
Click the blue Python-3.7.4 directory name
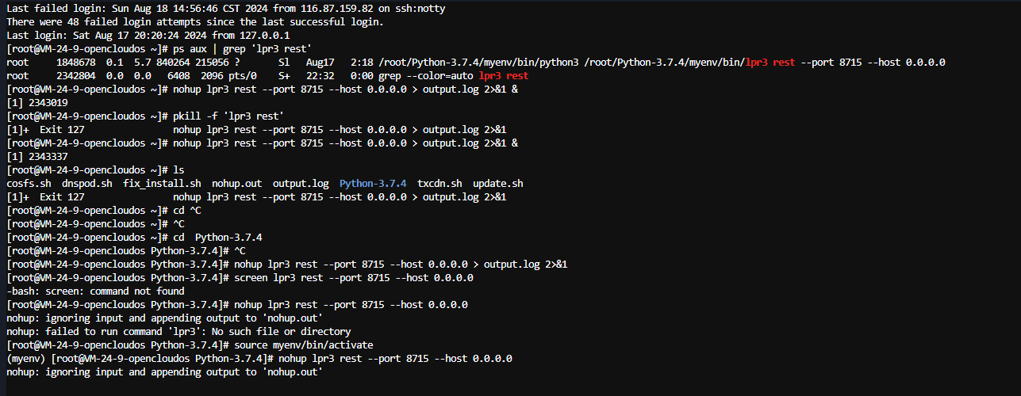click(x=372, y=183)
